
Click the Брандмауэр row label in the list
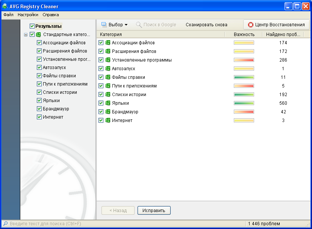coord(125,112)
